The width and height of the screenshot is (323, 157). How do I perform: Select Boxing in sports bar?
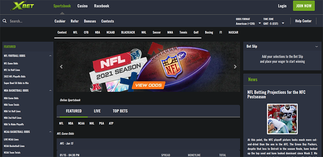point(209,33)
